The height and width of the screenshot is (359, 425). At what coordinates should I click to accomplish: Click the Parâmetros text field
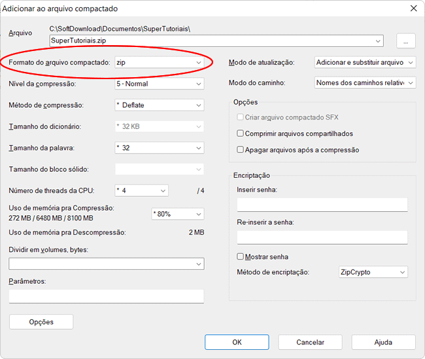(x=106, y=296)
